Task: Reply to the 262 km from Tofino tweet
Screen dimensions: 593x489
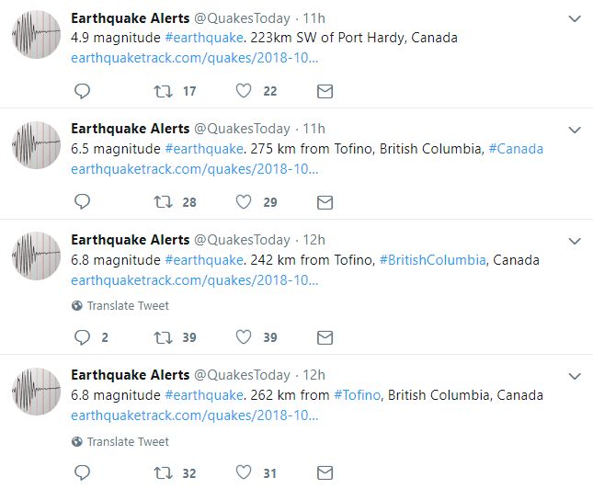Action: [82, 472]
